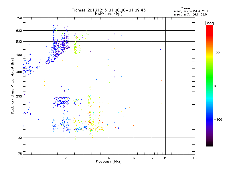This screenshot has width=229, height=172.
Task: Click the y-axis '500' tick label
Action: coord(19,42)
